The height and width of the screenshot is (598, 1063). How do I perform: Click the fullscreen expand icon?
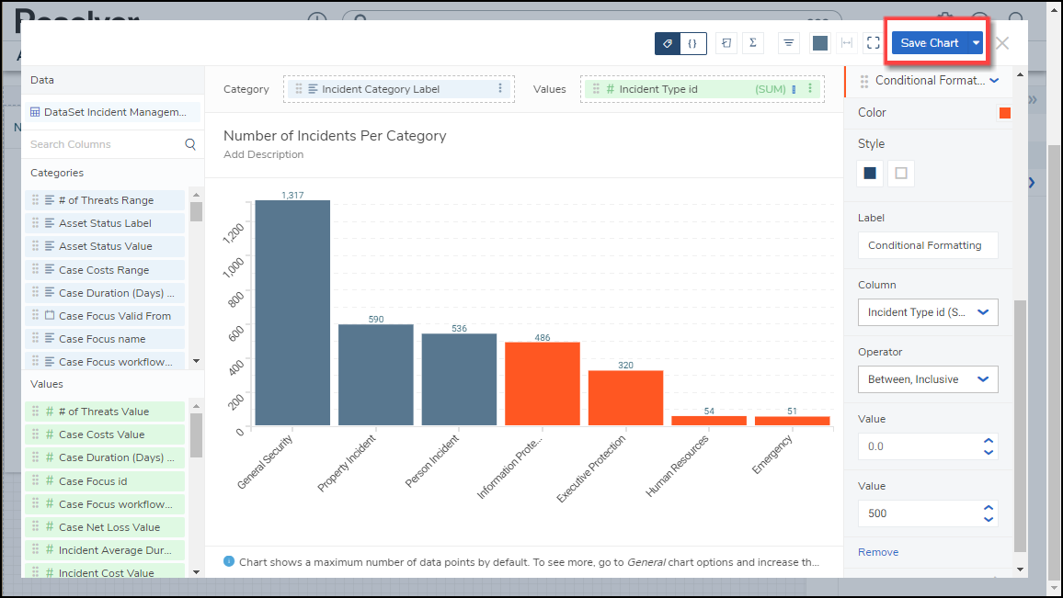tap(873, 43)
